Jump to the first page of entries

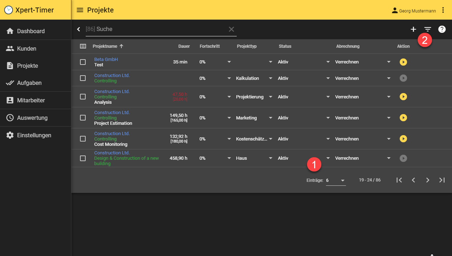tap(399, 180)
